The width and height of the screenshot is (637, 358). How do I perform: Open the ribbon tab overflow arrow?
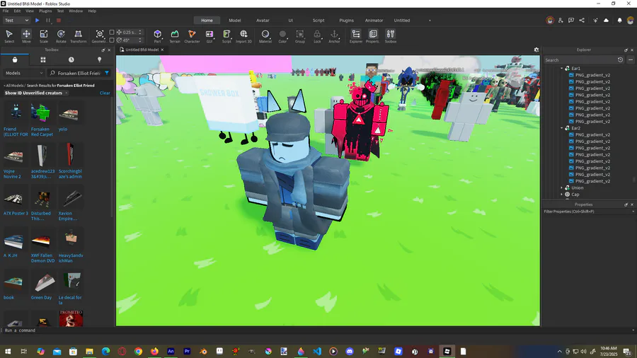pos(430,21)
